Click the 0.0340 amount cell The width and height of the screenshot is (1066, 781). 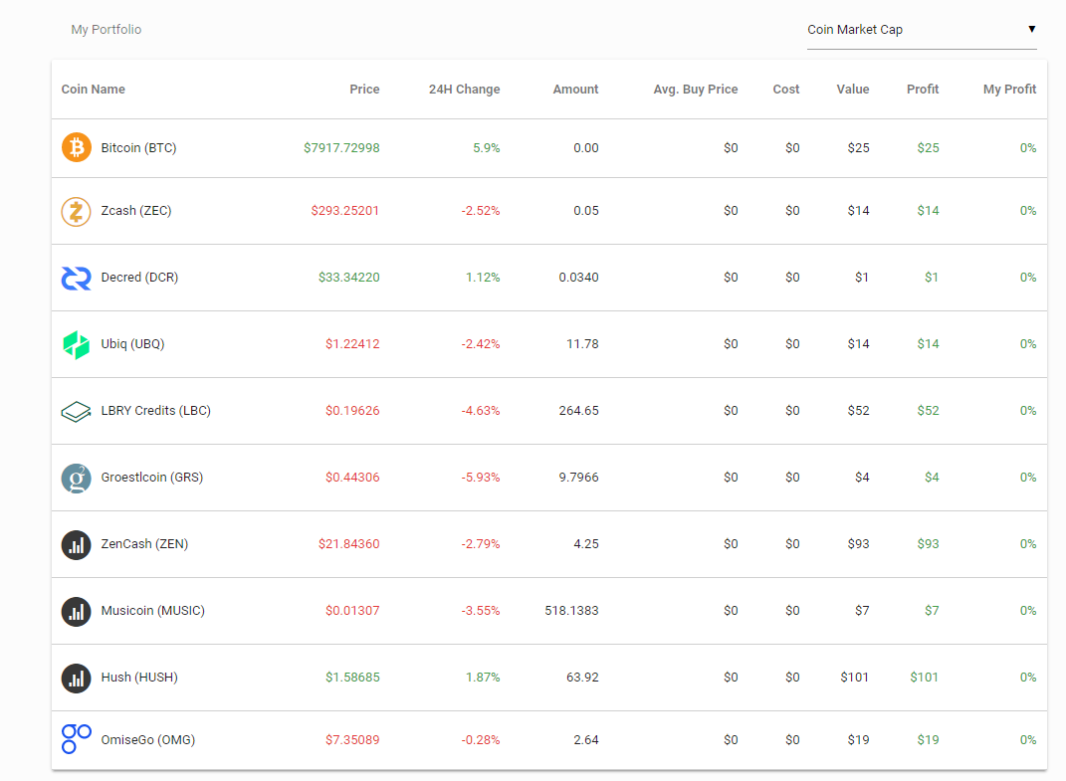pos(578,278)
